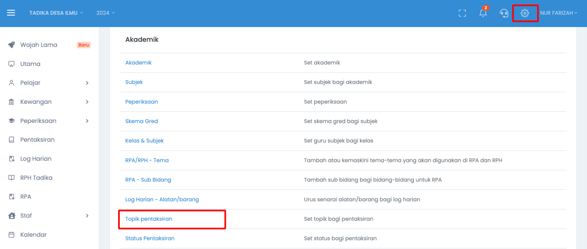Go to Pentaksiran in sidebar
The height and width of the screenshot is (249, 587).
(x=37, y=139)
